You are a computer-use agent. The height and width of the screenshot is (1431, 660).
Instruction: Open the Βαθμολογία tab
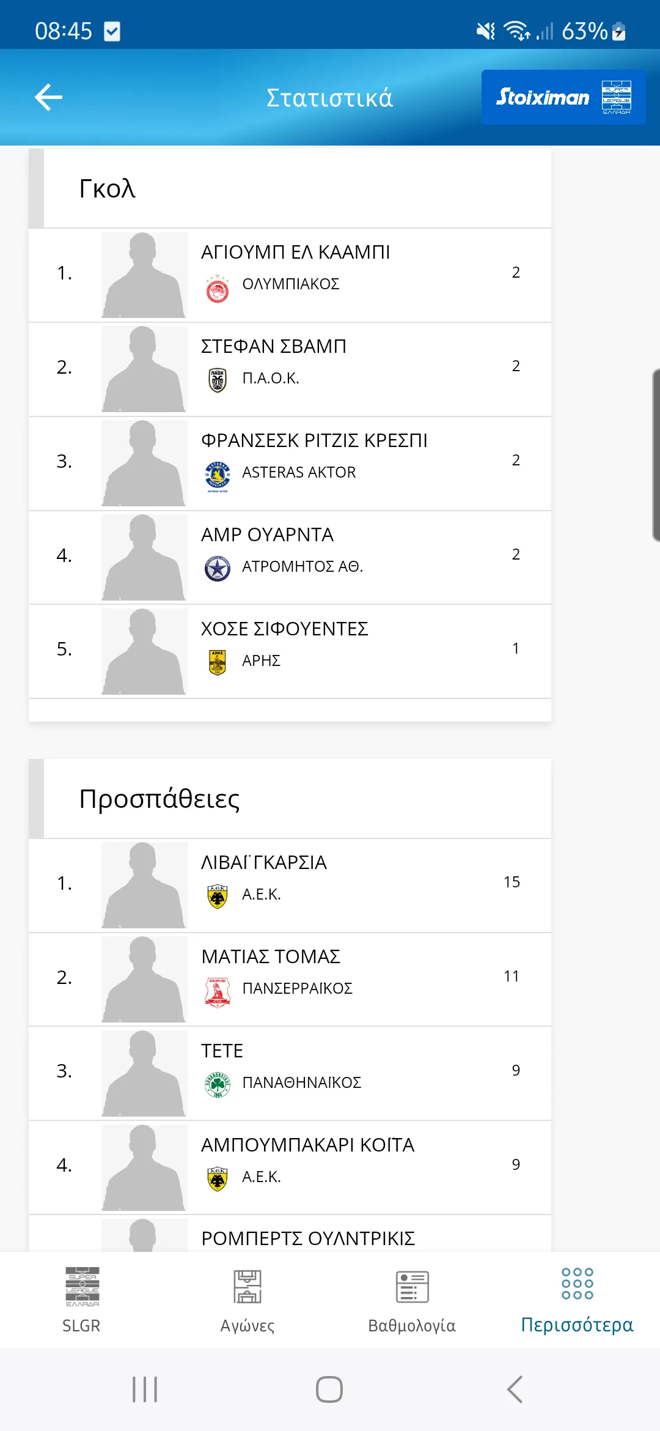click(412, 1300)
